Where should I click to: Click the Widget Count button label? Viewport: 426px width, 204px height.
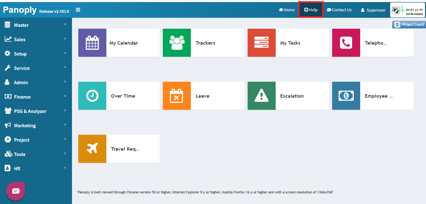413,24
